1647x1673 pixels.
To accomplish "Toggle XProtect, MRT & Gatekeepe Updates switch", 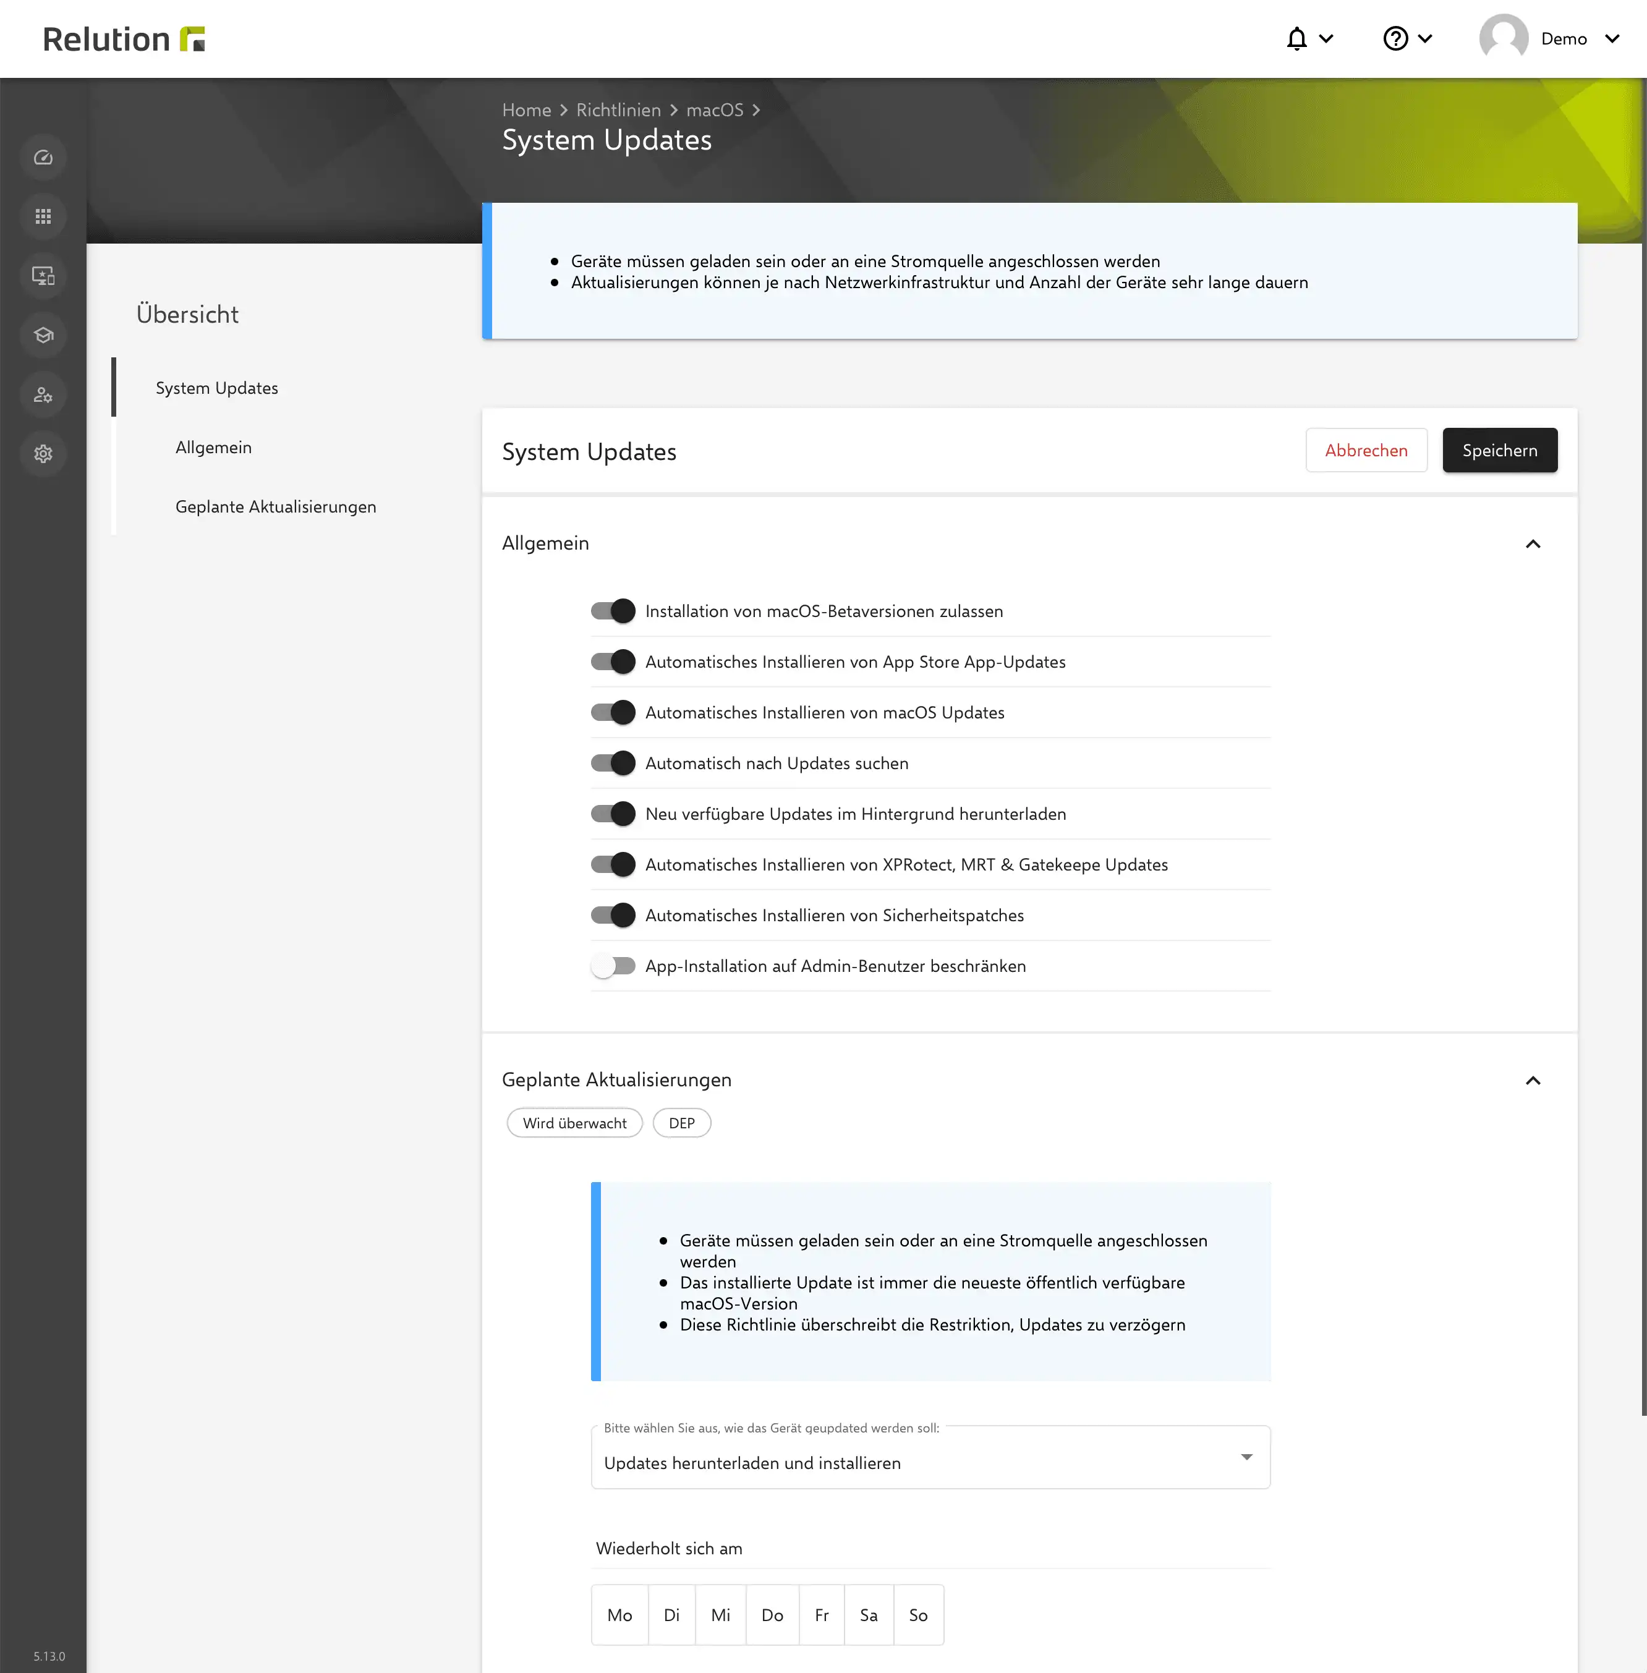I will click(613, 864).
